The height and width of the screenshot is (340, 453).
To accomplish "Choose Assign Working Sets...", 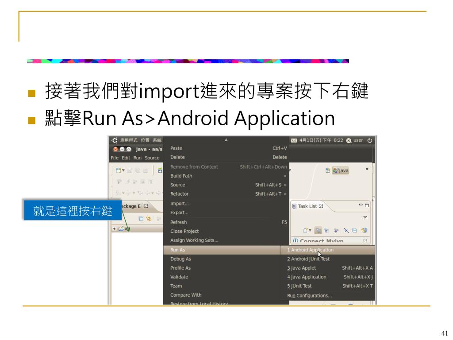I will coord(226,240).
